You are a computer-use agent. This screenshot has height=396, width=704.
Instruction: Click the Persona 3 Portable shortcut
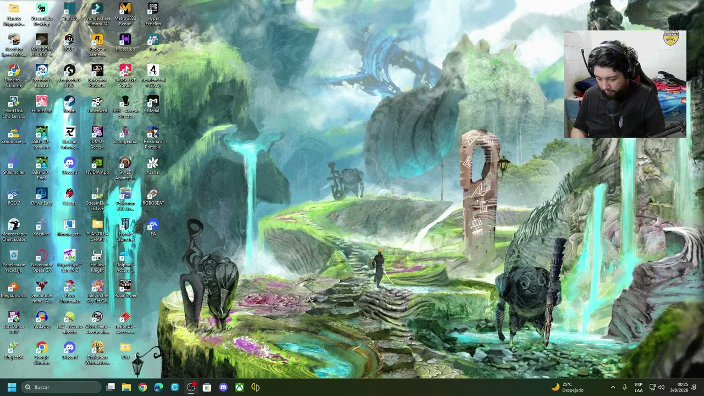[153, 137]
